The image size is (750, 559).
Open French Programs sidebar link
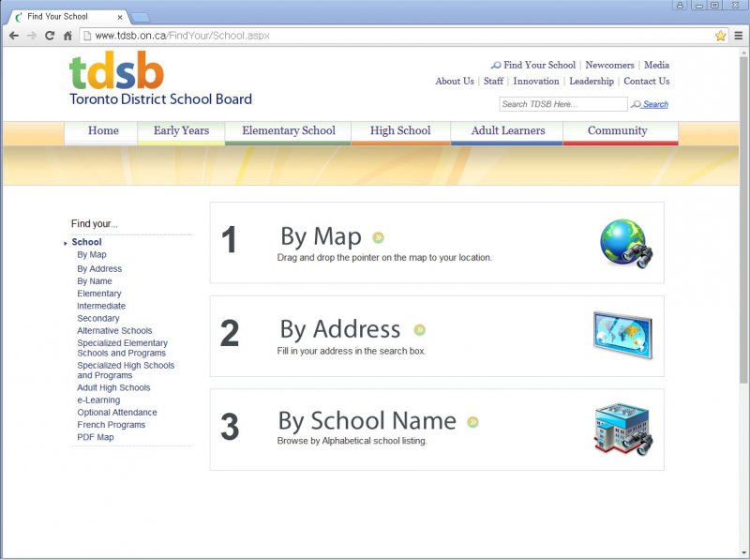pos(112,425)
